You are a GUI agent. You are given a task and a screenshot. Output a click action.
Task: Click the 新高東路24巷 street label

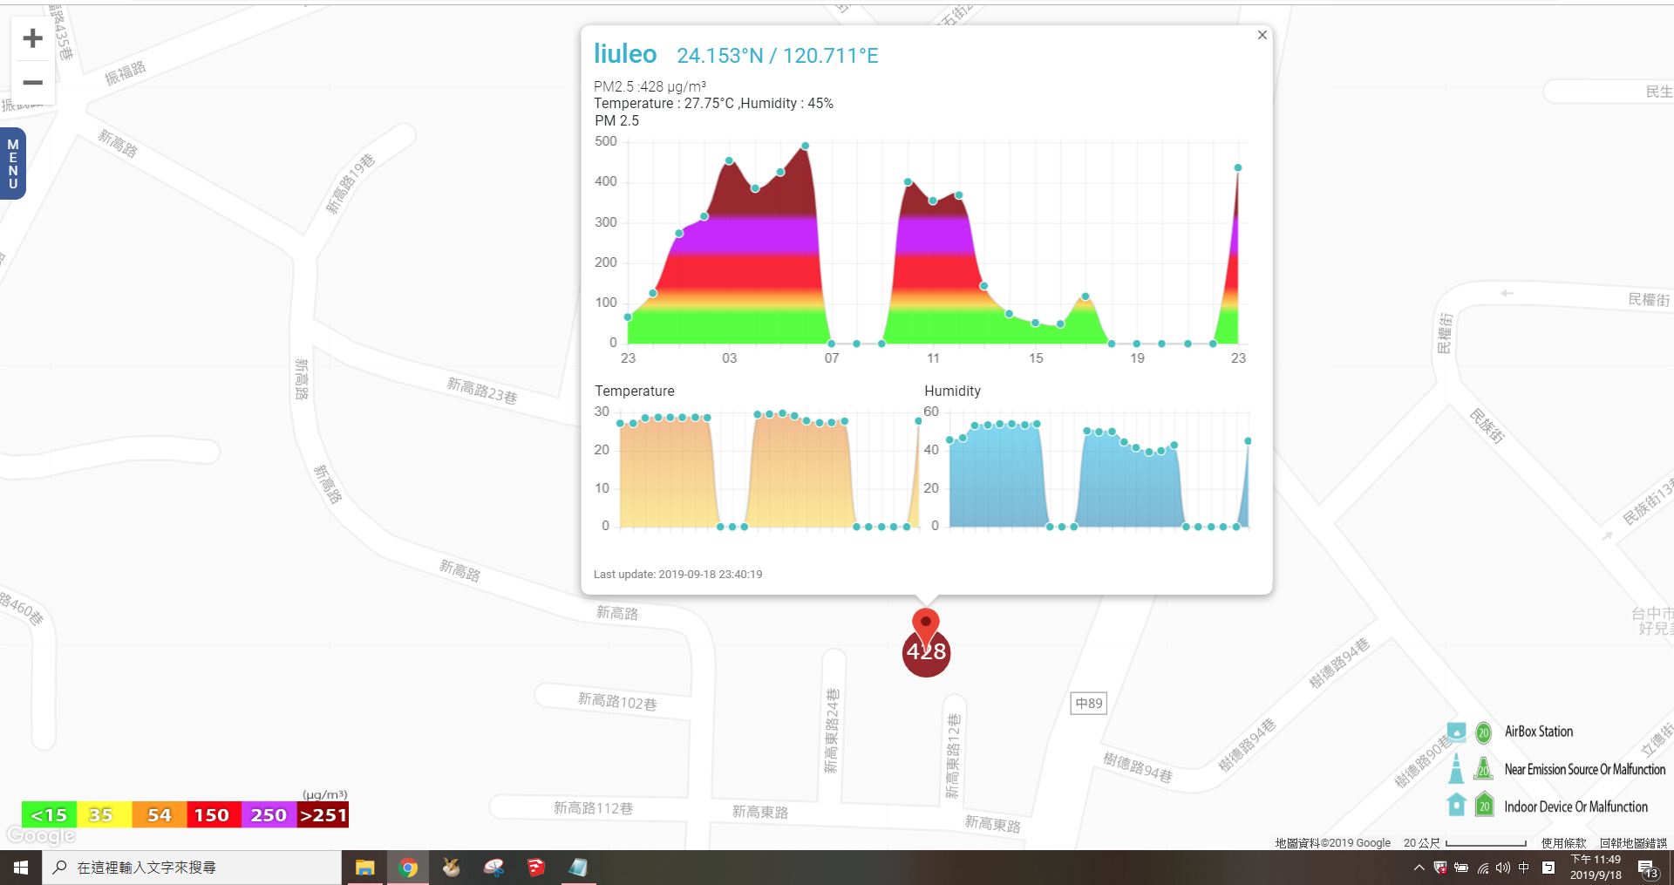click(832, 731)
